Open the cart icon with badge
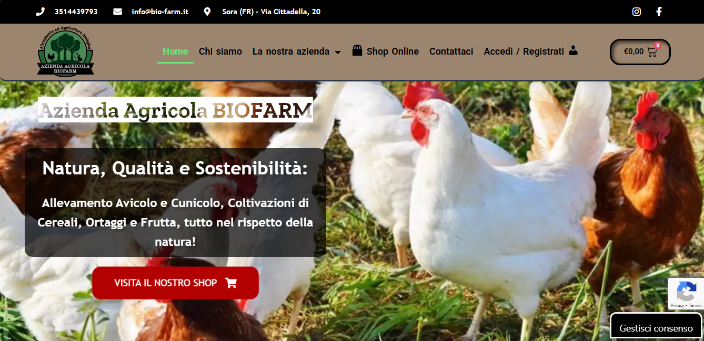The width and height of the screenshot is (704, 341). (x=652, y=51)
